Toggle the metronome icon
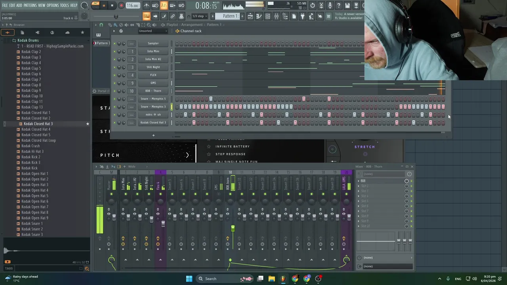The height and width of the screenshot is (285, 507). [147, 6]
